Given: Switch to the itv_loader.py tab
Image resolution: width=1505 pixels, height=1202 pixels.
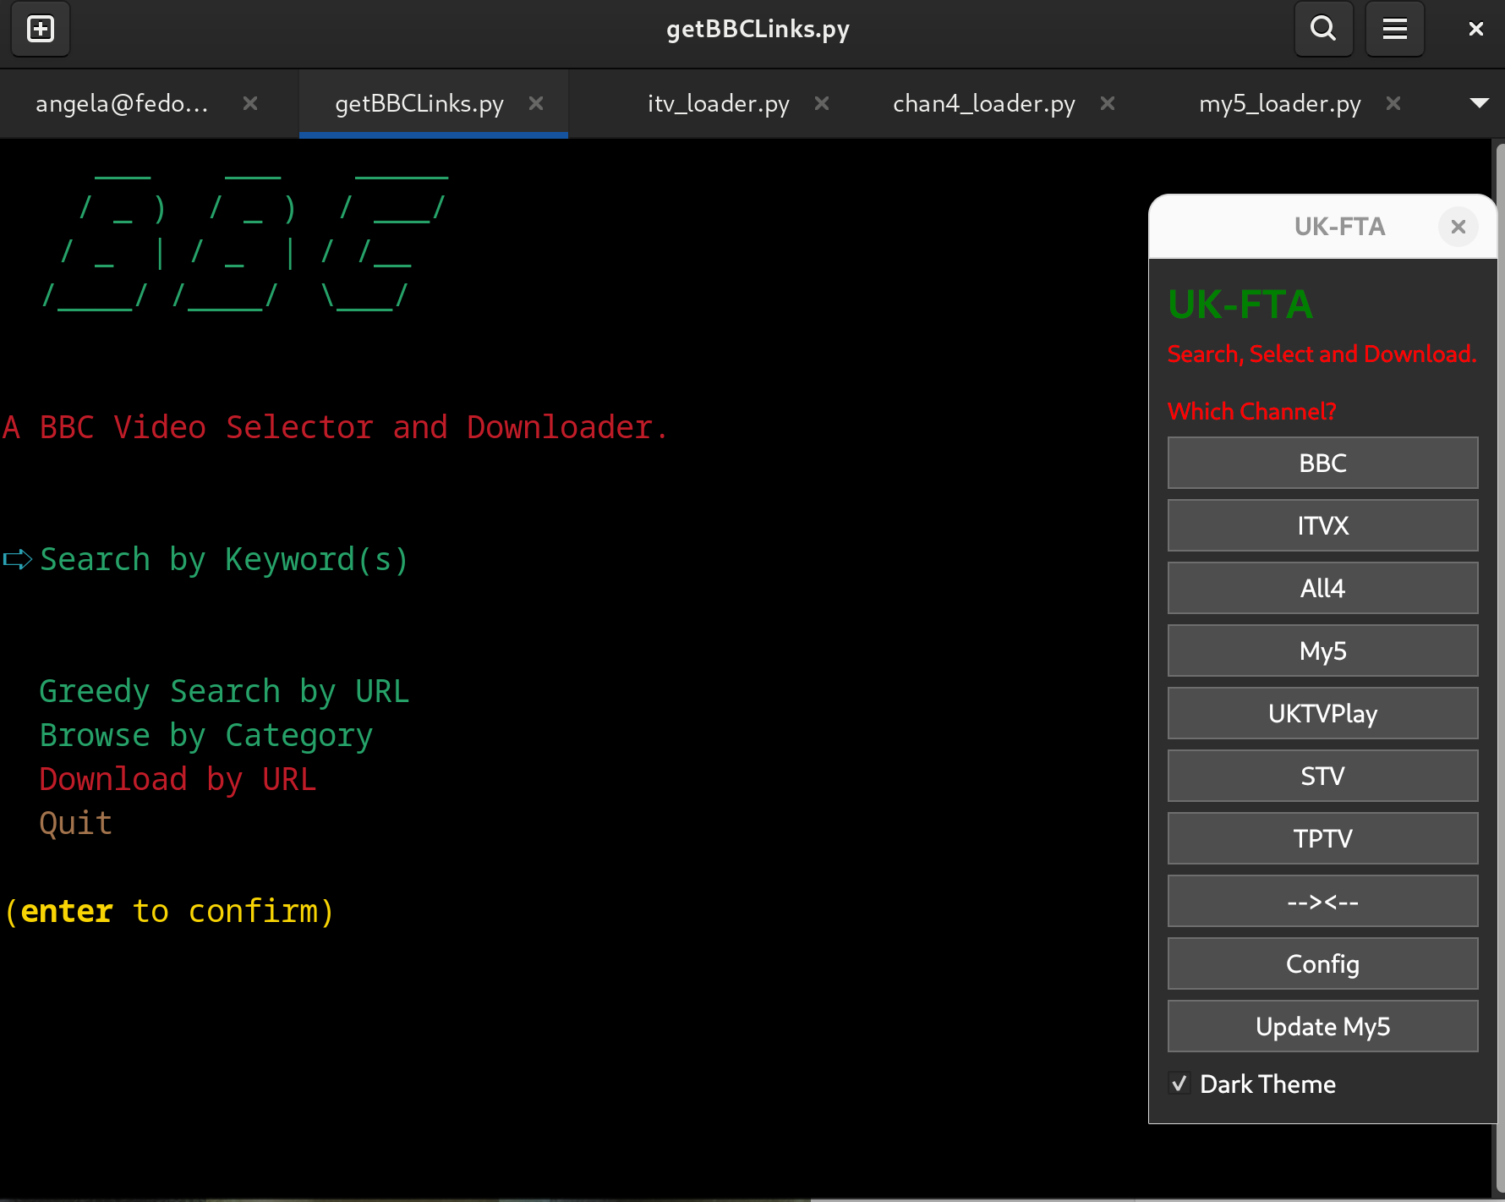Looking at the screenshot, I should [719, 103].
